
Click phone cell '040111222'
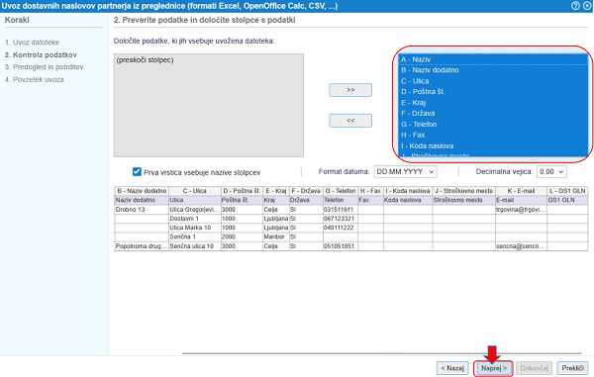pyautogui.click(x=341, y=228)
